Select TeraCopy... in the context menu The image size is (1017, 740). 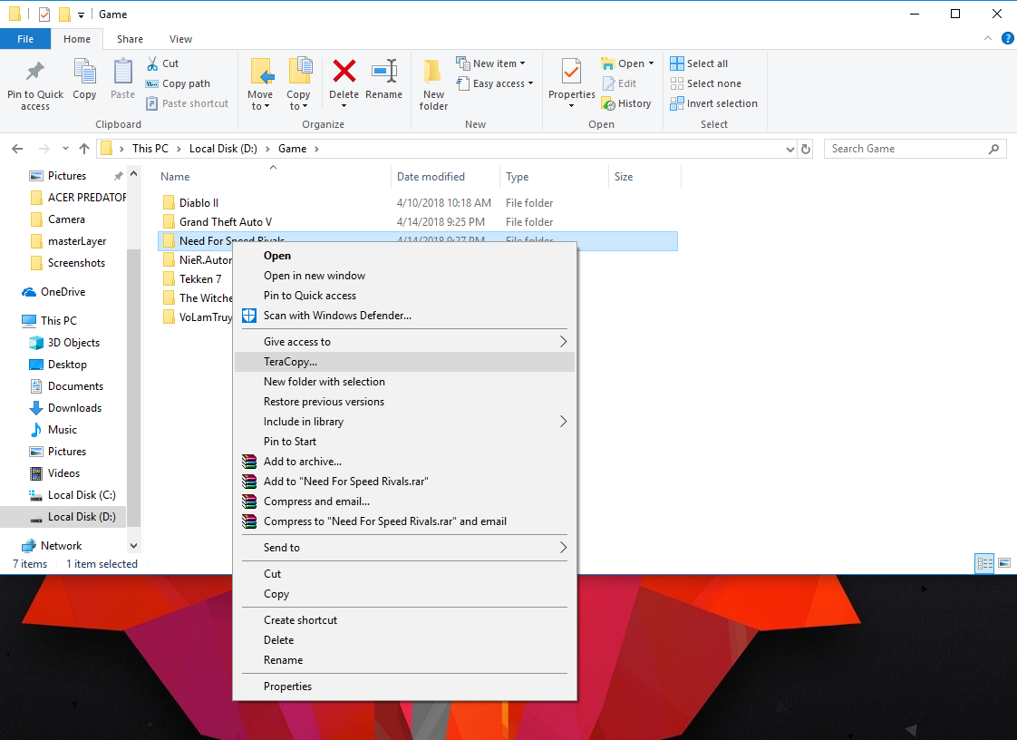pyautogui.click(x=405, y=362)
